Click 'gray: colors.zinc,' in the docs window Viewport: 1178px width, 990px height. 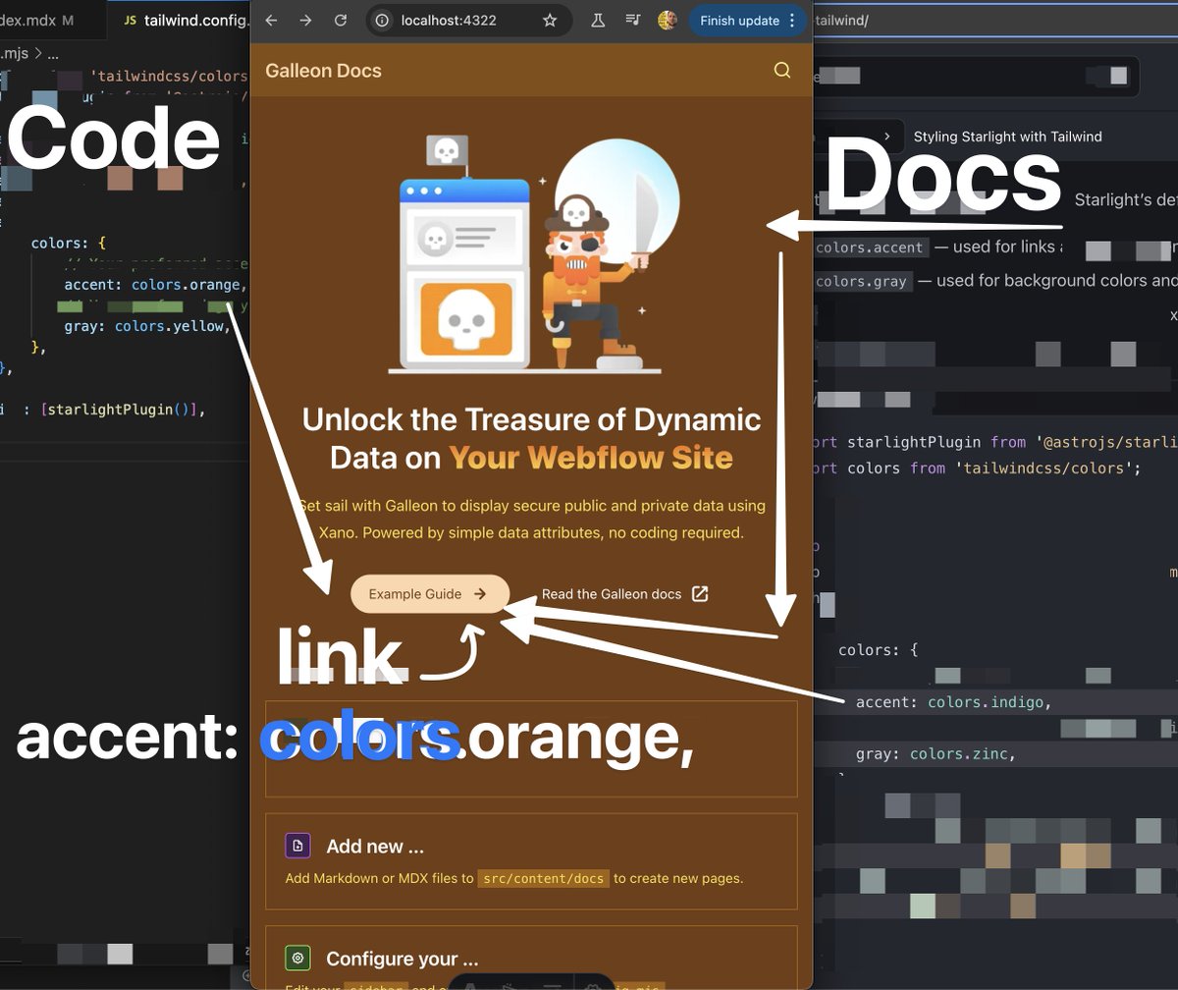point(936,754)
